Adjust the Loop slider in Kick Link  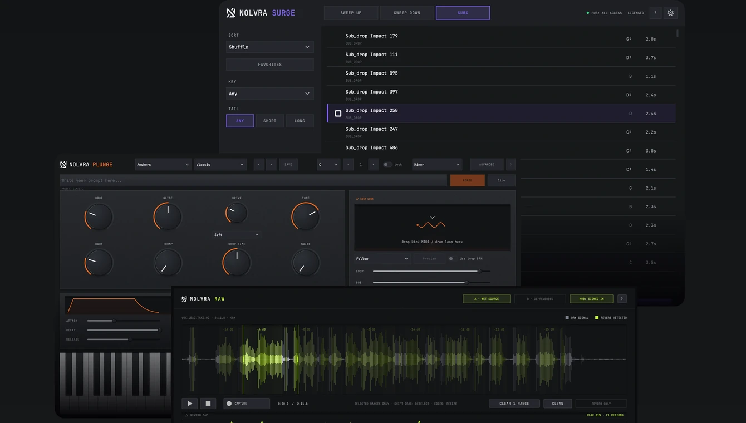coord(431,271)
